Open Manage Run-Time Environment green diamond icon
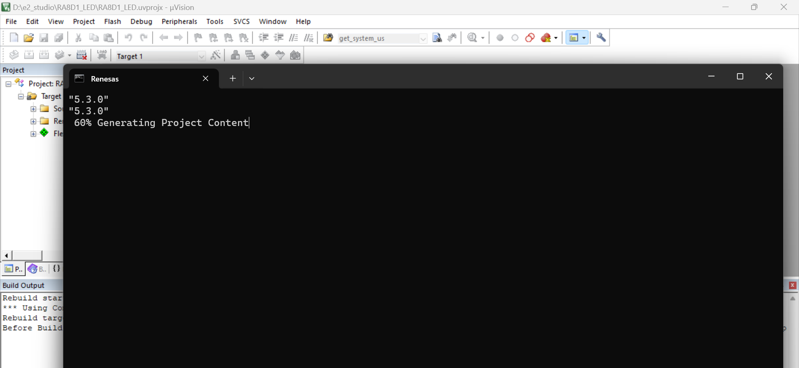This screenshot has height=368, width=799. [265, 55]
